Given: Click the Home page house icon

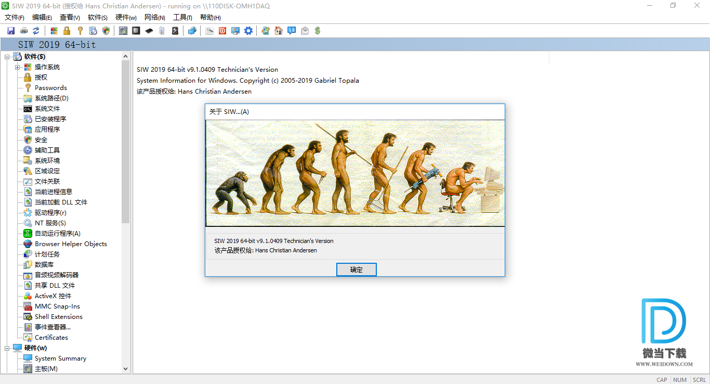Looking at the screenshot, I should click(x=279, y=31).
